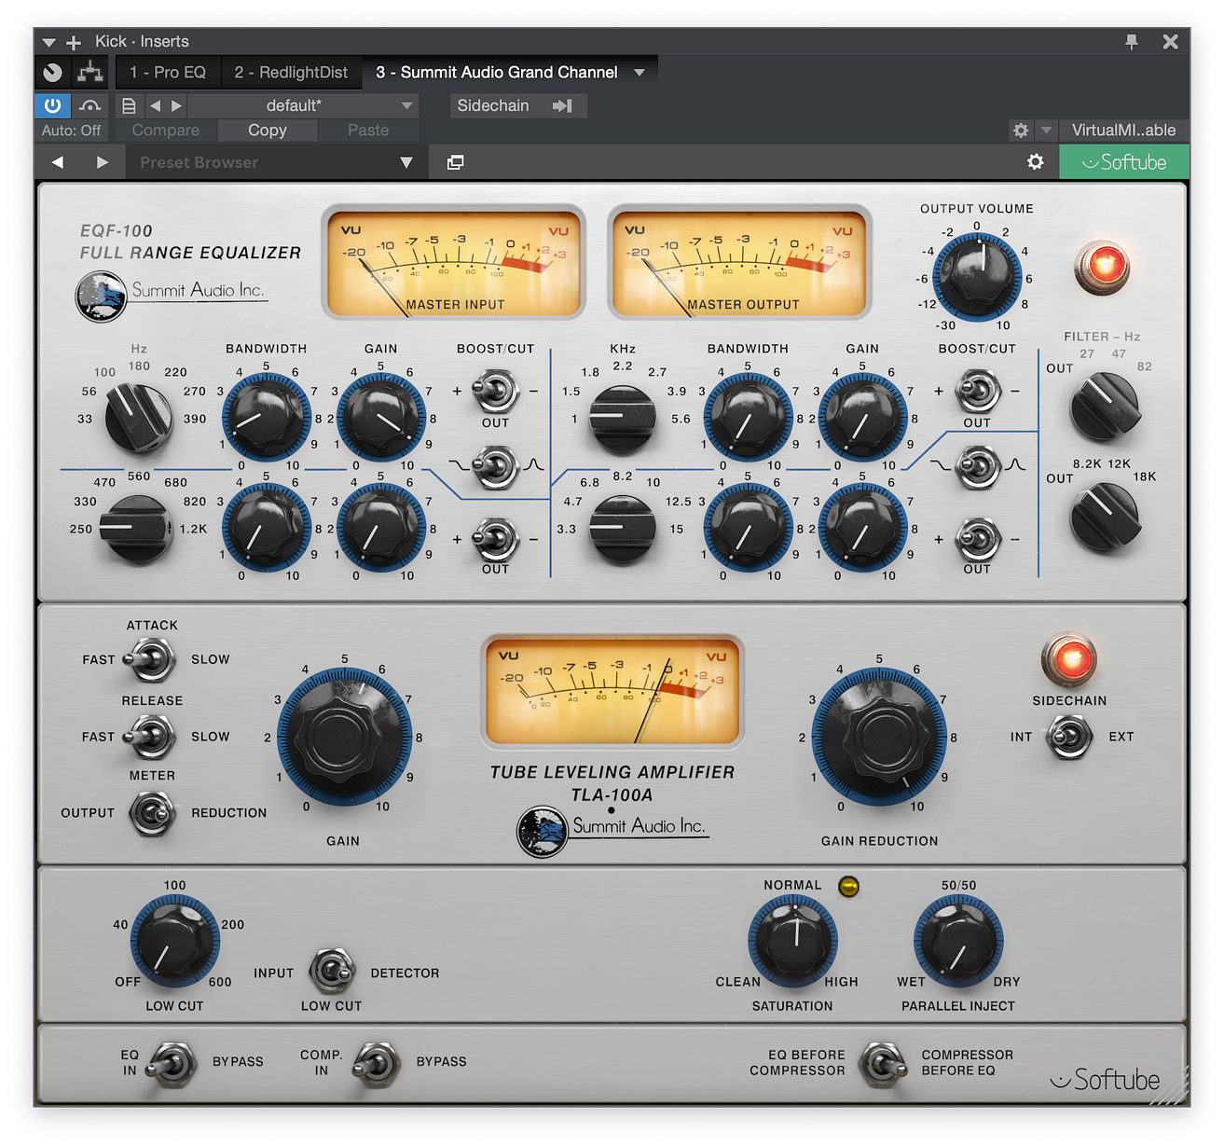Image resolution: width=1224 pixels, height=1146 pixels.
Task: Expand the insert tab list arrow
Action: click(x=640, y=72)
